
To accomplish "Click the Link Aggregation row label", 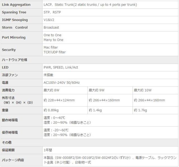I will point(17,5).
